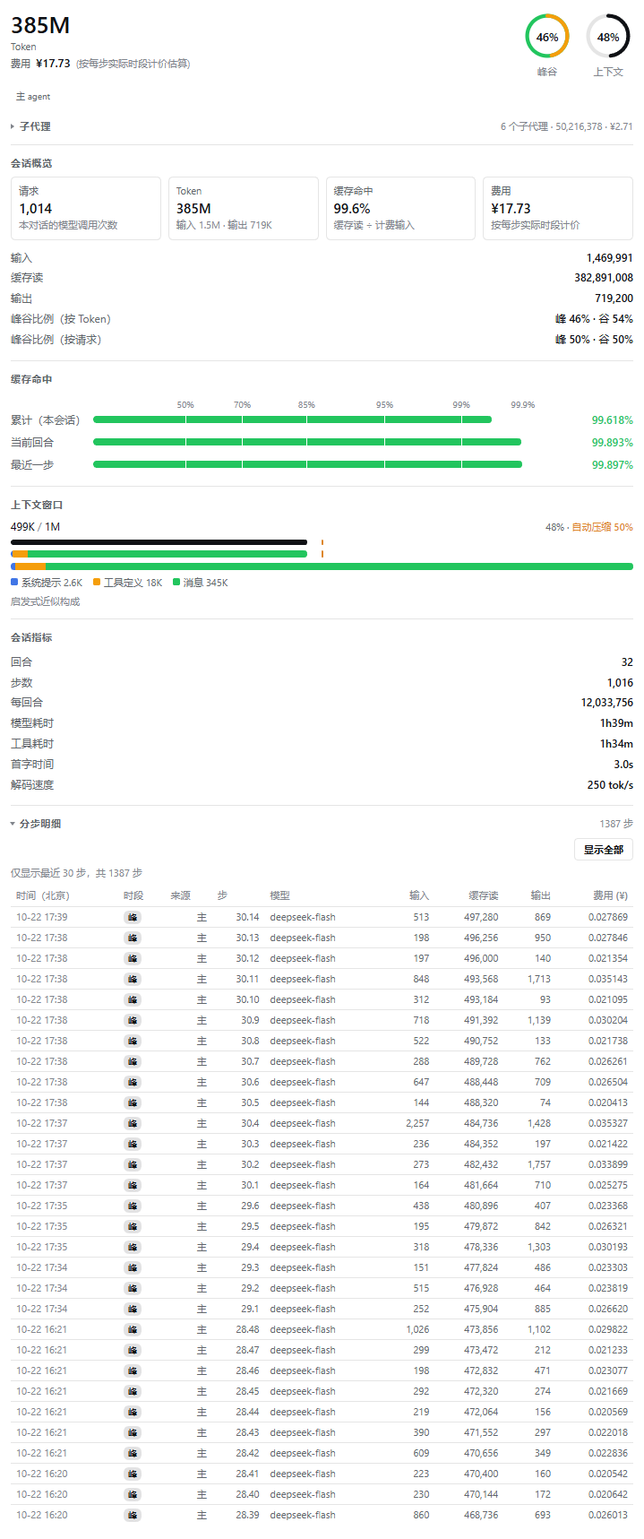This screenshot has width=644, height=1539.
Task: Click the 时段 column header
Action: 133,895
